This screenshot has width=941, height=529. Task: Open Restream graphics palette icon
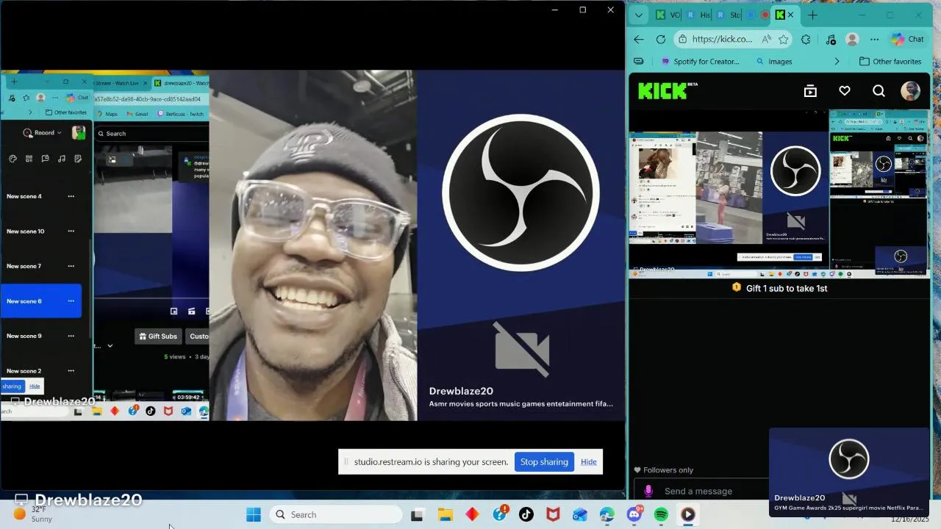tap(12, 159)
